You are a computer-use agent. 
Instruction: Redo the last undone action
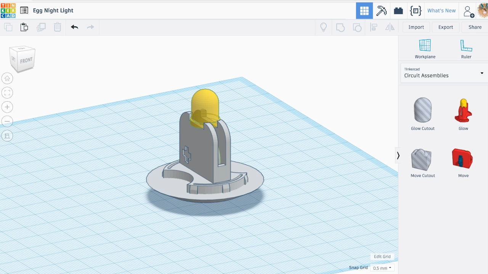(x=90, y=27)
